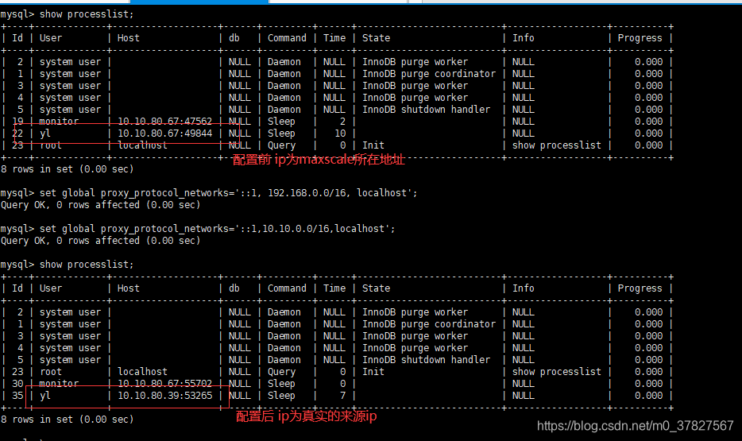Click the Command header of the lower table
Viewport: 742px width, 441px height.
click(287, 288)
